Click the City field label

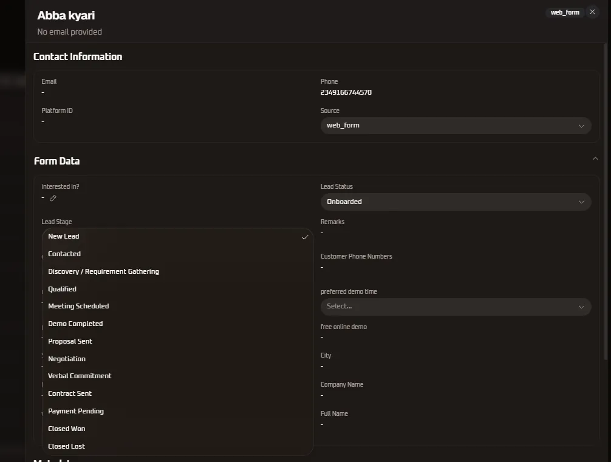click(x=326, y=355)
